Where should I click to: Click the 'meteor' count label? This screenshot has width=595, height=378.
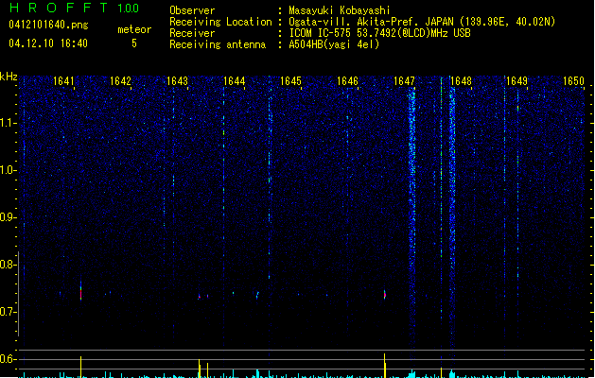134,29
